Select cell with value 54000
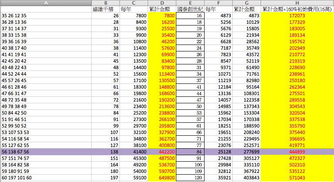Screen dimensions: 334x182 point(134,171)
